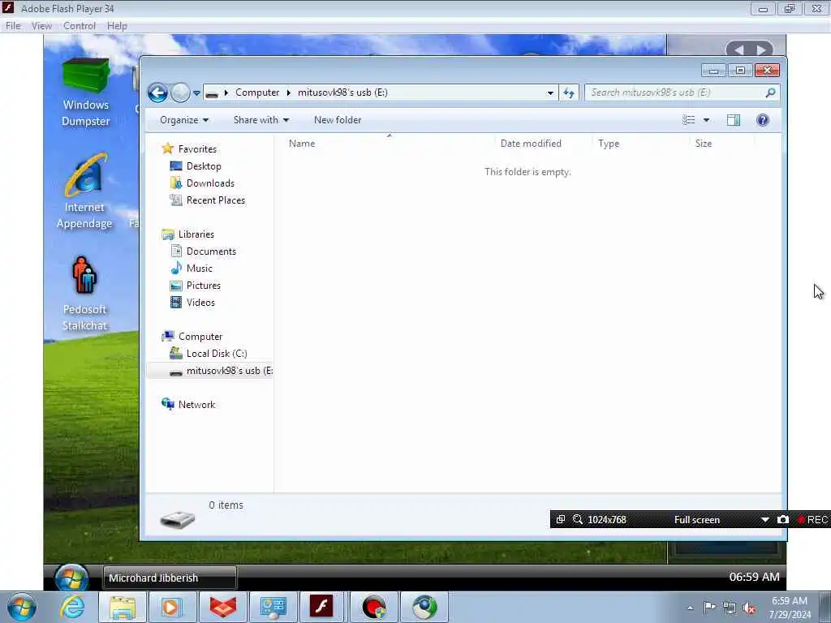
Task: Click the search magnifier icon
Action: pos(770,92)
